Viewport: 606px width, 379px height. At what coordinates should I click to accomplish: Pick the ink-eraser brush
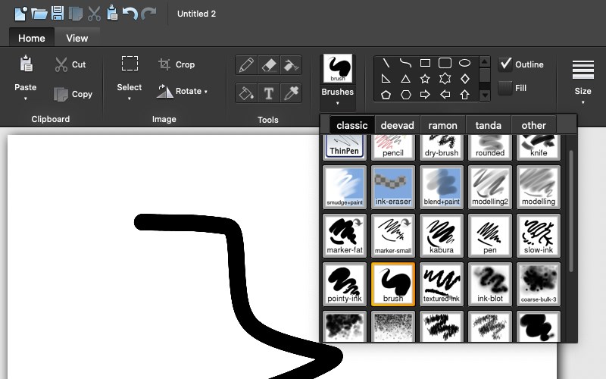pos(393,186)
